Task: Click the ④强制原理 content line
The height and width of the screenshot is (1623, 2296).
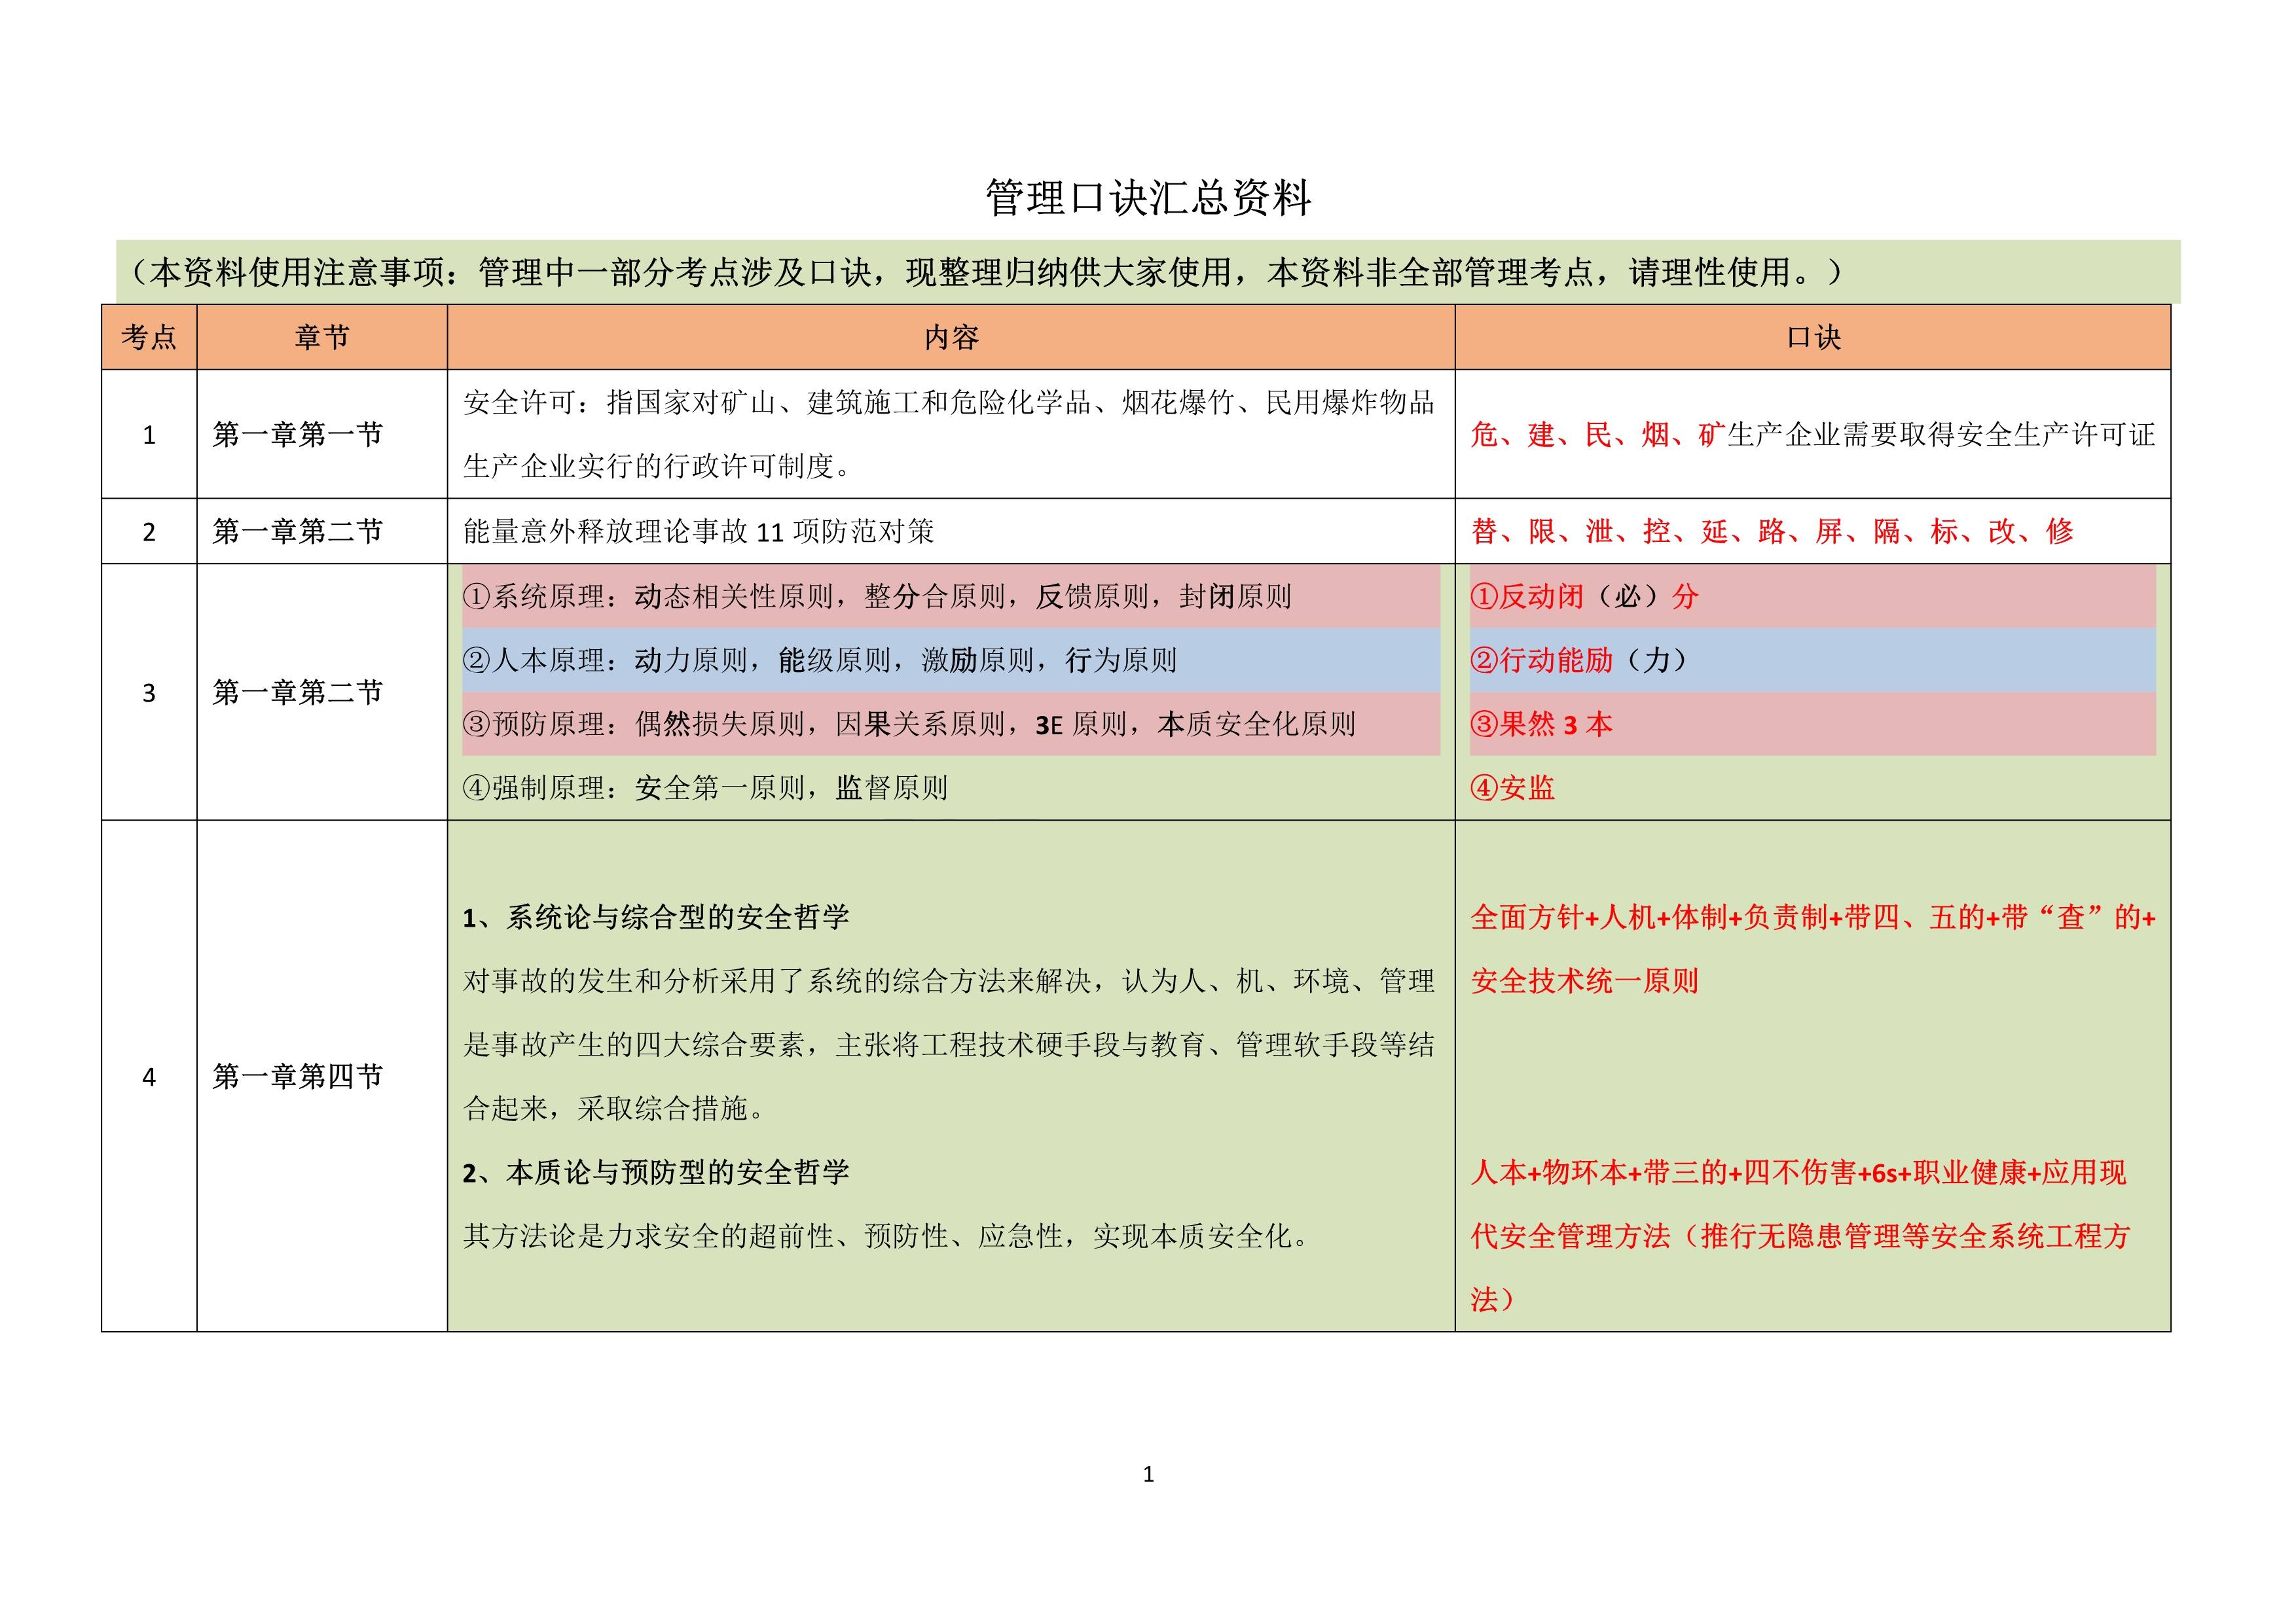Action: (705, 789)
